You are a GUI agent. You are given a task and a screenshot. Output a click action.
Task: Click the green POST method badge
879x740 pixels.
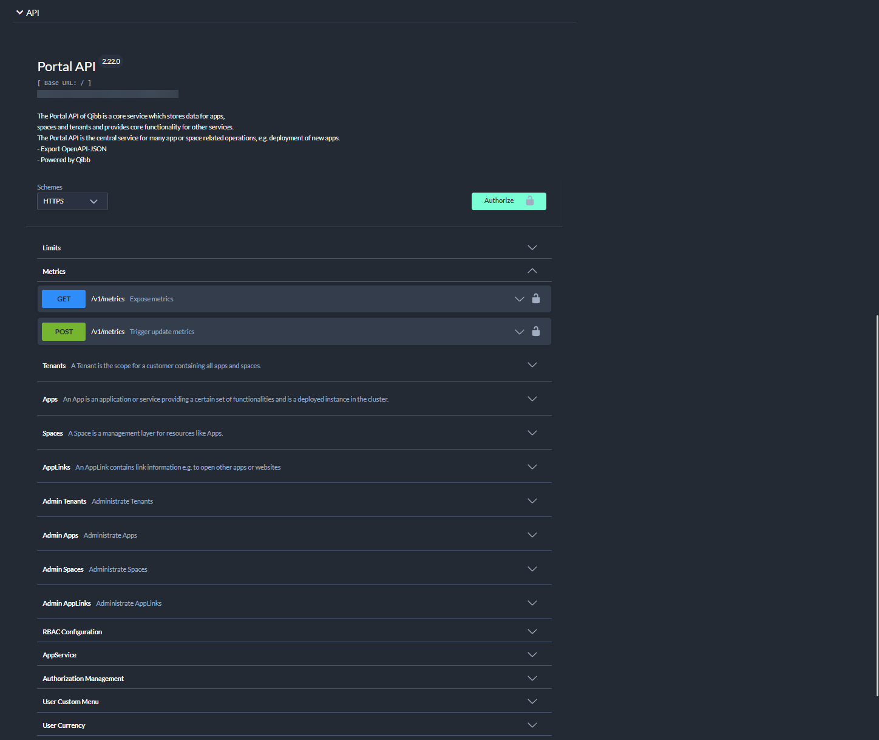[64, 332]
